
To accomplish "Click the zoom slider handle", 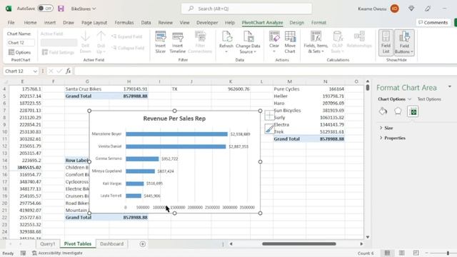I will tap(448, 253).
